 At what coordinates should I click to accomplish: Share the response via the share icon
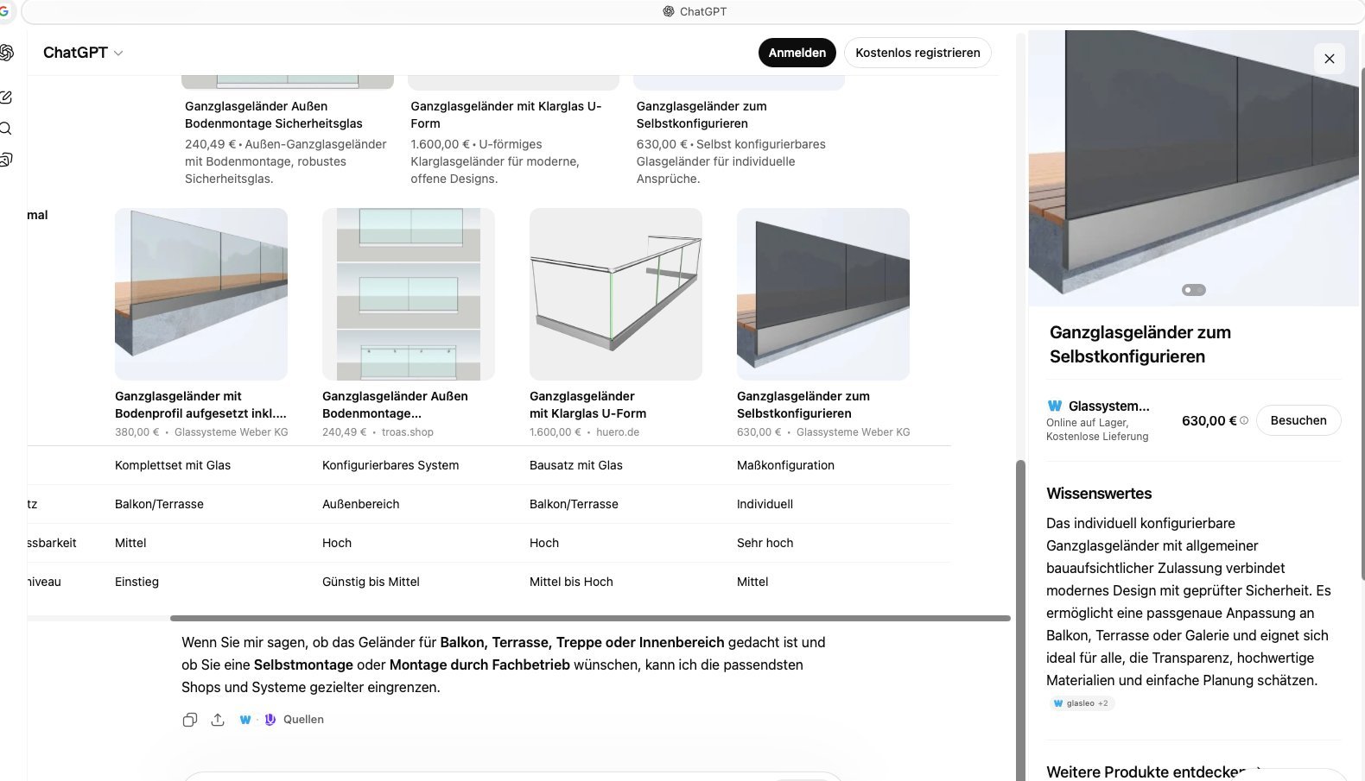tap(218, 720)
